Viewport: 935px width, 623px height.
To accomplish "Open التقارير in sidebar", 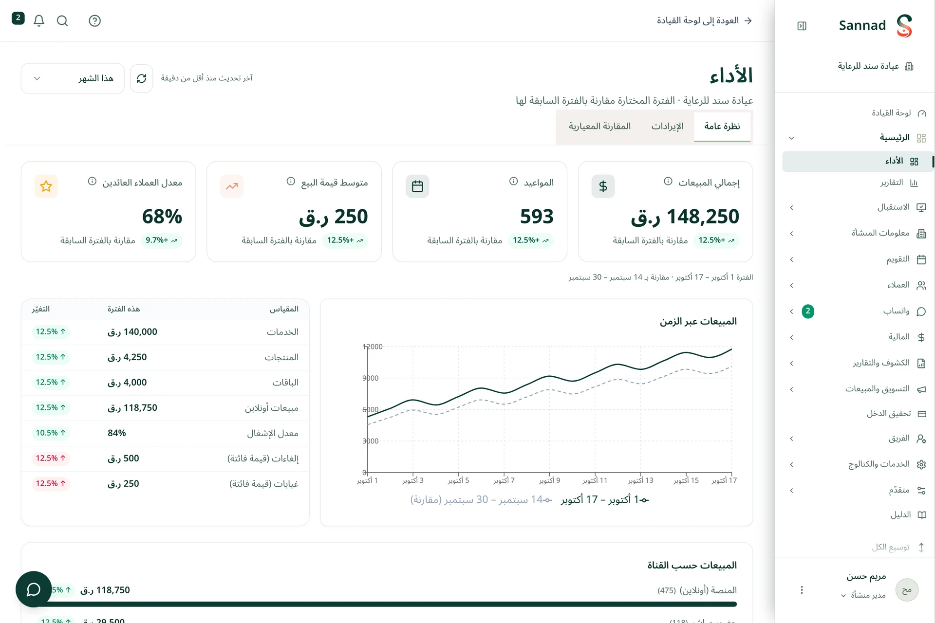I will [898, 183].
